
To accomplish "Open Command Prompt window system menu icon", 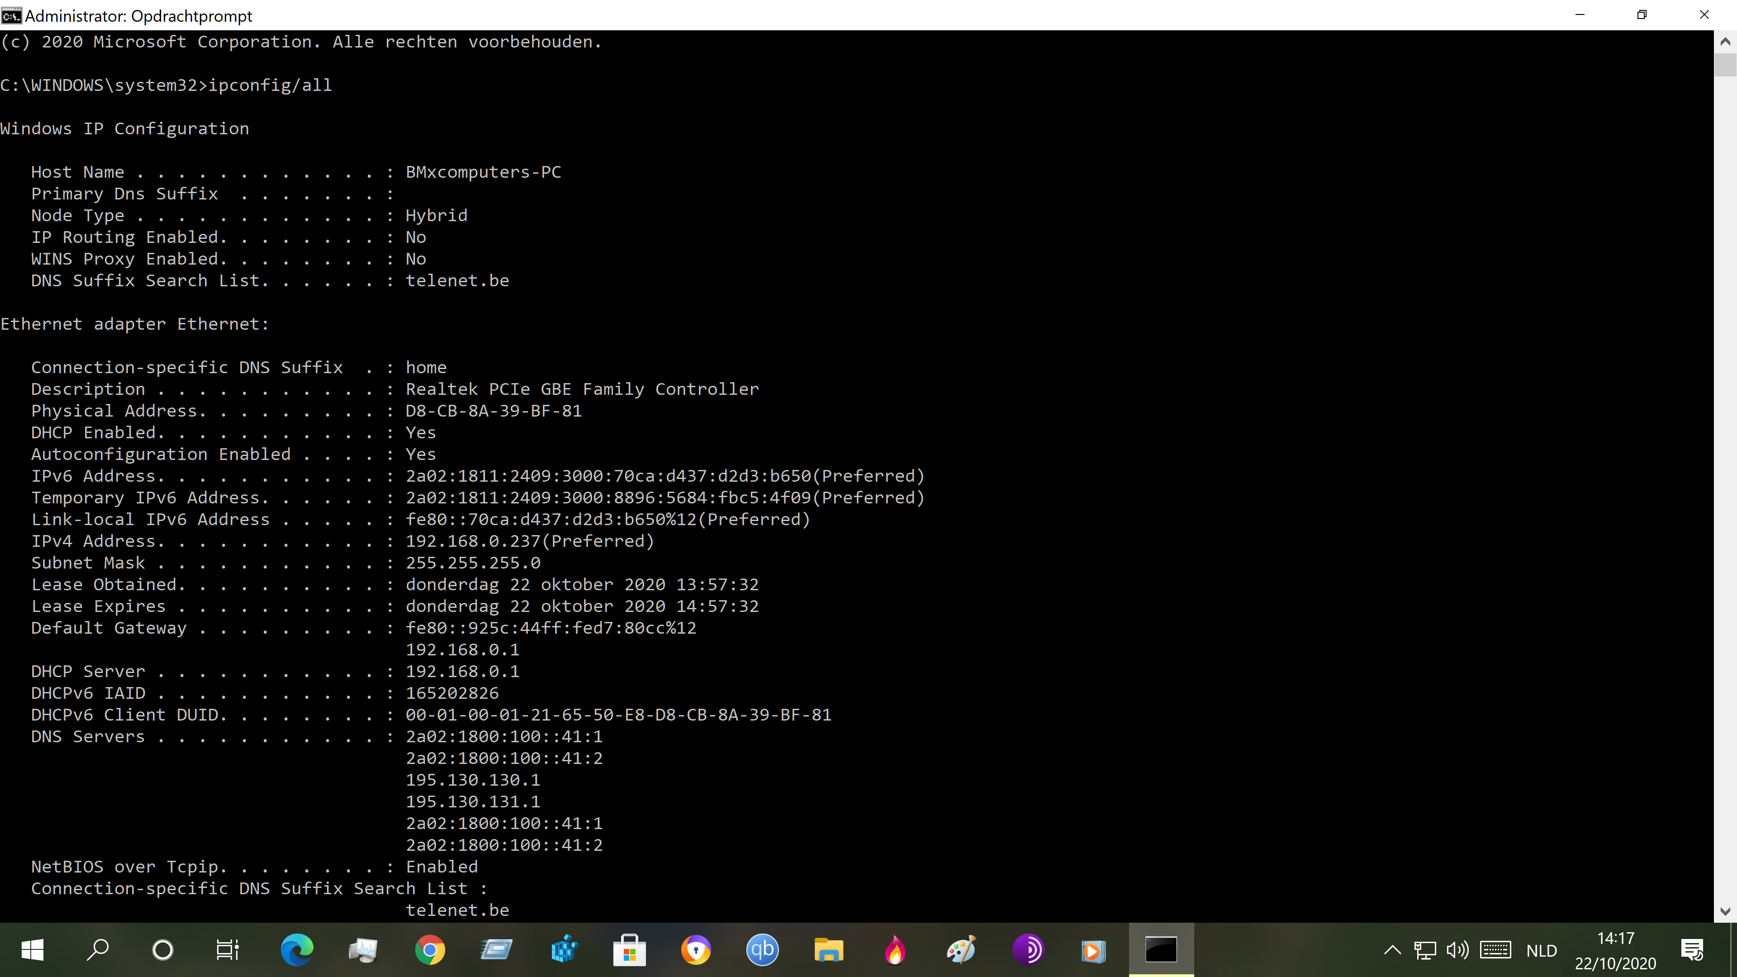I will click(x=11, y=15).
